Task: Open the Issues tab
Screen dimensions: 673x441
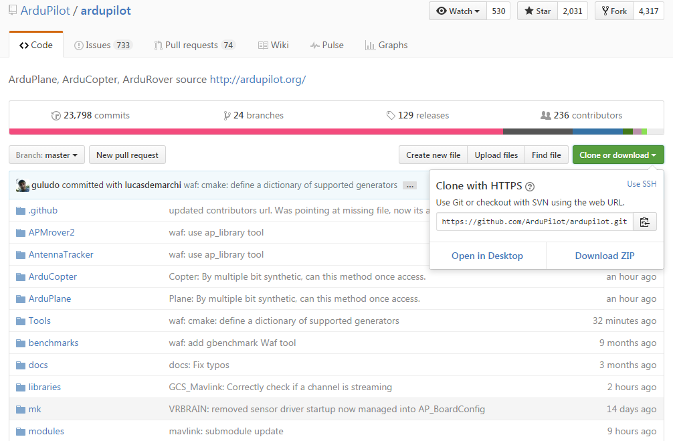Action: point(103,45)
